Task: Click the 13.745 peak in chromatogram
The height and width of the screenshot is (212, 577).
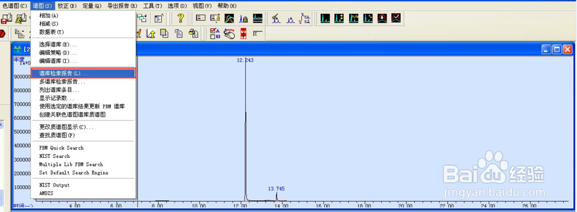Action: tap(276, 196)
